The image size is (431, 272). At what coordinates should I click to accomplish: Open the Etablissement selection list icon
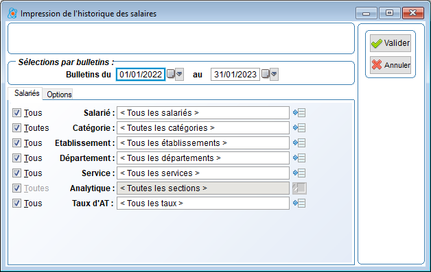click(299, 143)
